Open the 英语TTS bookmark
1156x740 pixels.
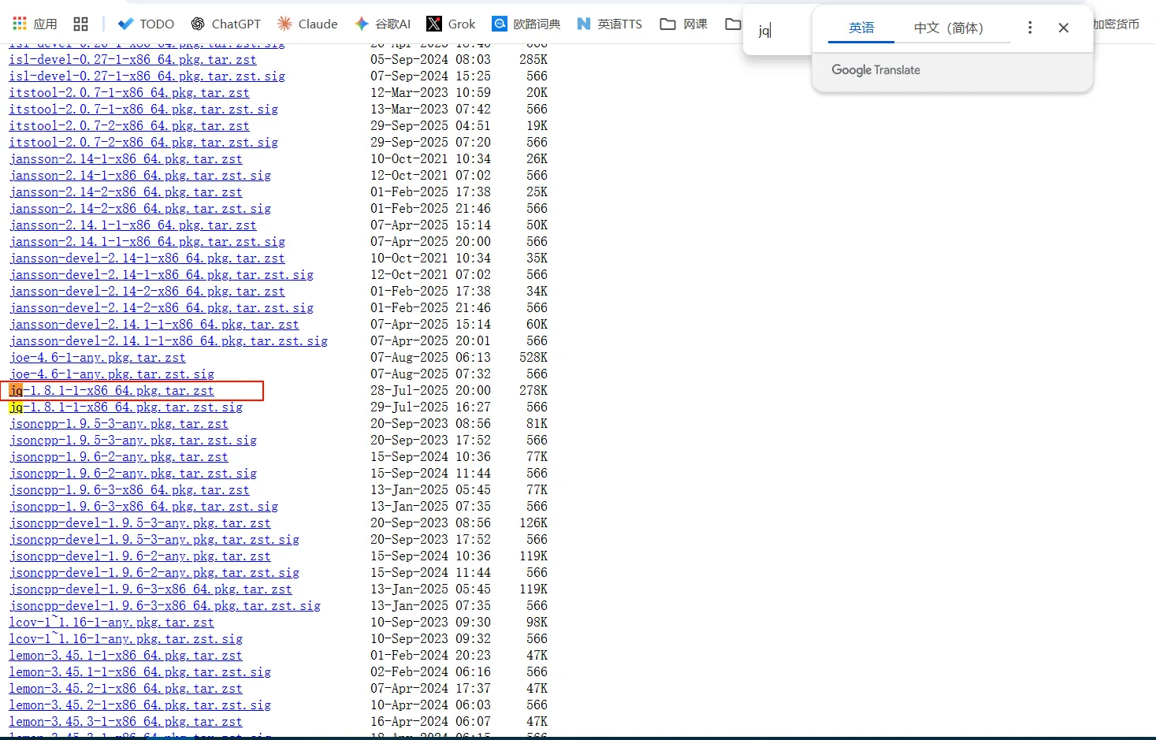coord(609,24)
